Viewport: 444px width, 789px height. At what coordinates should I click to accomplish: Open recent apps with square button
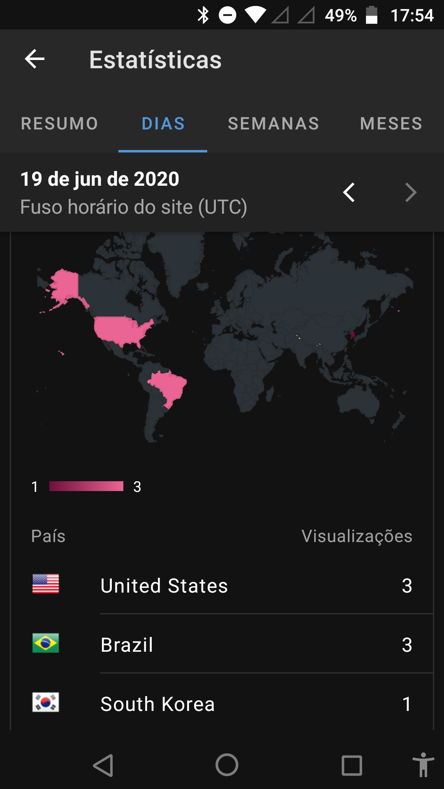(351, 766)
